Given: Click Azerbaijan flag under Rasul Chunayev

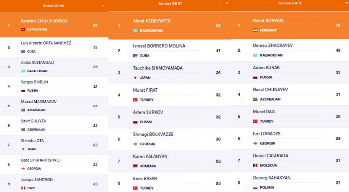Looking at the screenshot, I should pyautogui.click(x=255, y=99).
